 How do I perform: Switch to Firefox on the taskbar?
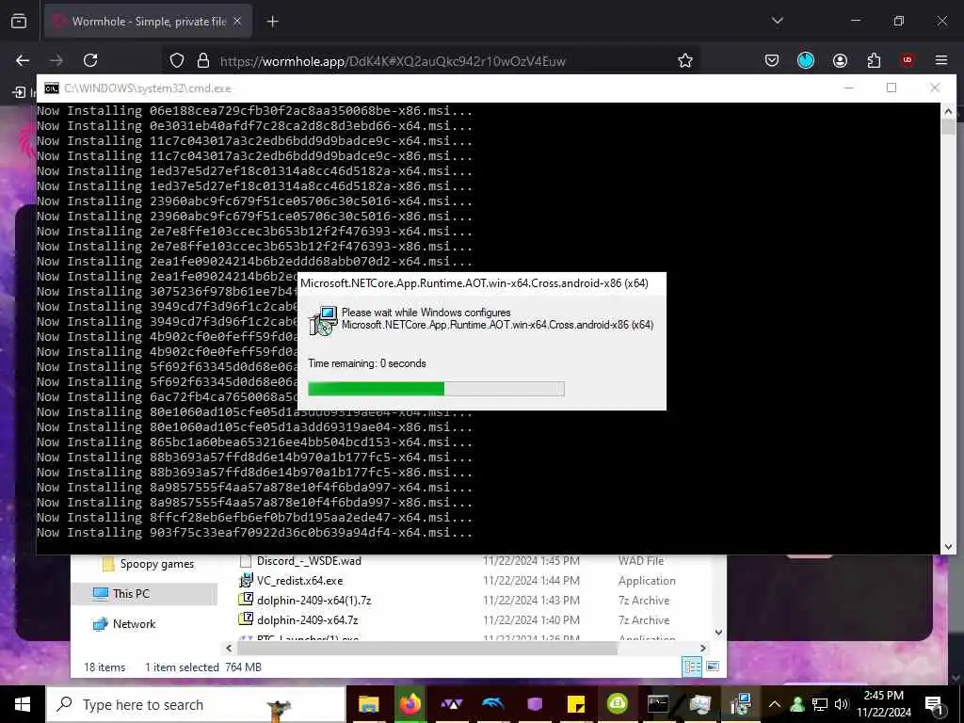click(x=410, y=704)
